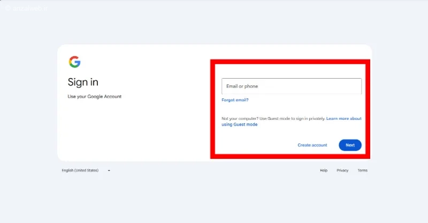Click the Sign in heading text
The width and height of the screenshot is (428, 223).
pyautogui.click(x=83, y=82)
